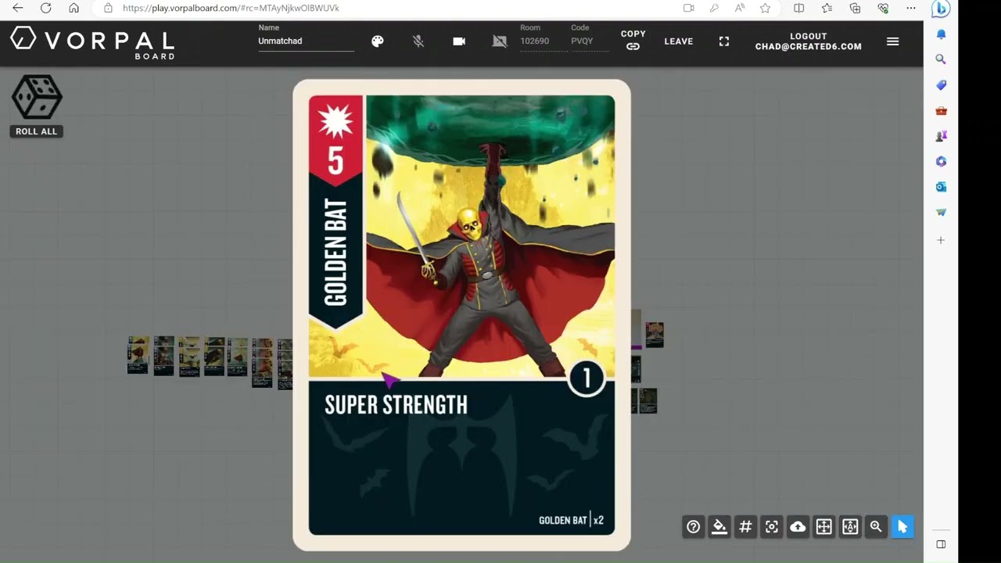Open the password key icon in address bar
1001x563 pixels.
coord(714,8)
